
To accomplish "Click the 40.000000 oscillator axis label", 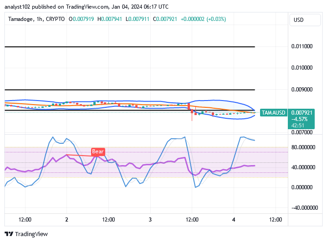I will (303, 167).
